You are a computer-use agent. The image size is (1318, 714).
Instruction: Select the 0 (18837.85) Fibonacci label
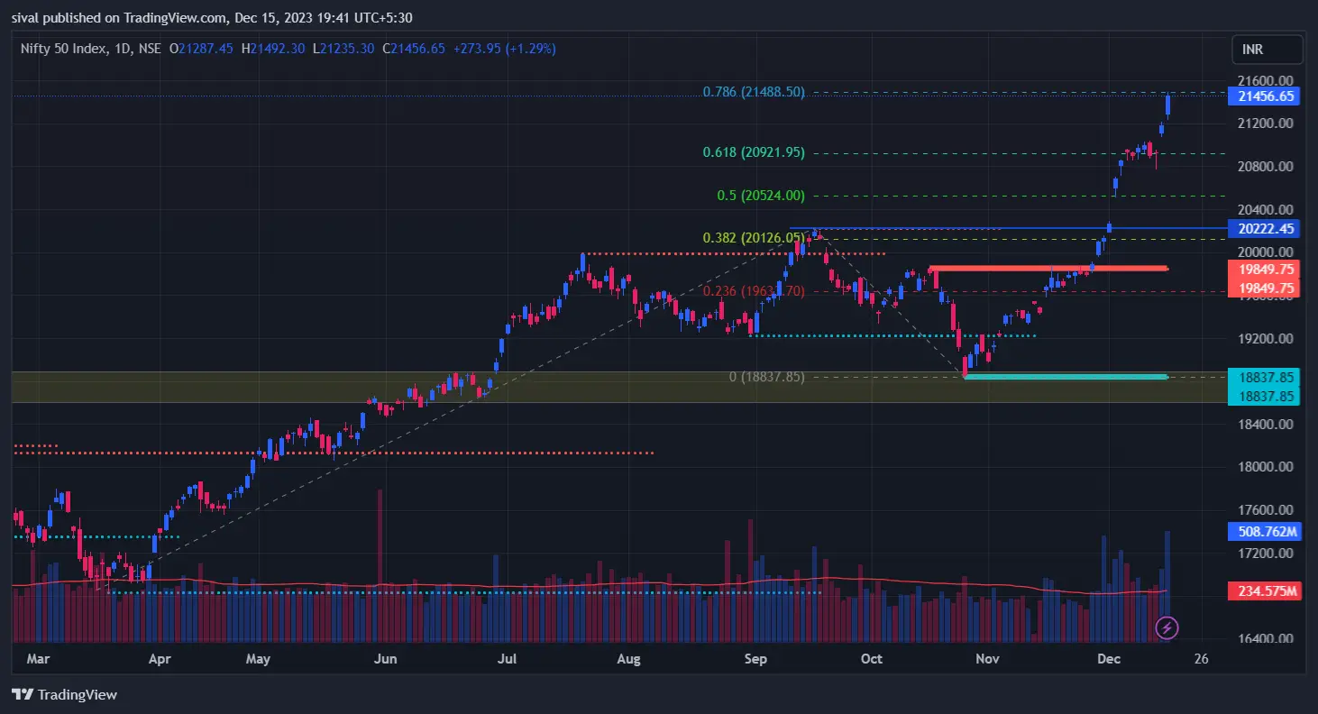tap(766, 377)
